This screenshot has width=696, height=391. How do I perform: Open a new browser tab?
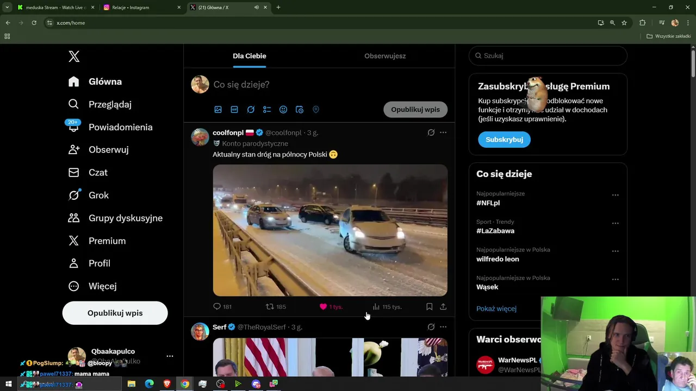(x=278, y=8)
